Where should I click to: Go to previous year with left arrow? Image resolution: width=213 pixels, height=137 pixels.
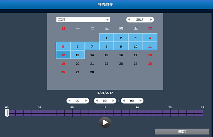coord(129,20)
